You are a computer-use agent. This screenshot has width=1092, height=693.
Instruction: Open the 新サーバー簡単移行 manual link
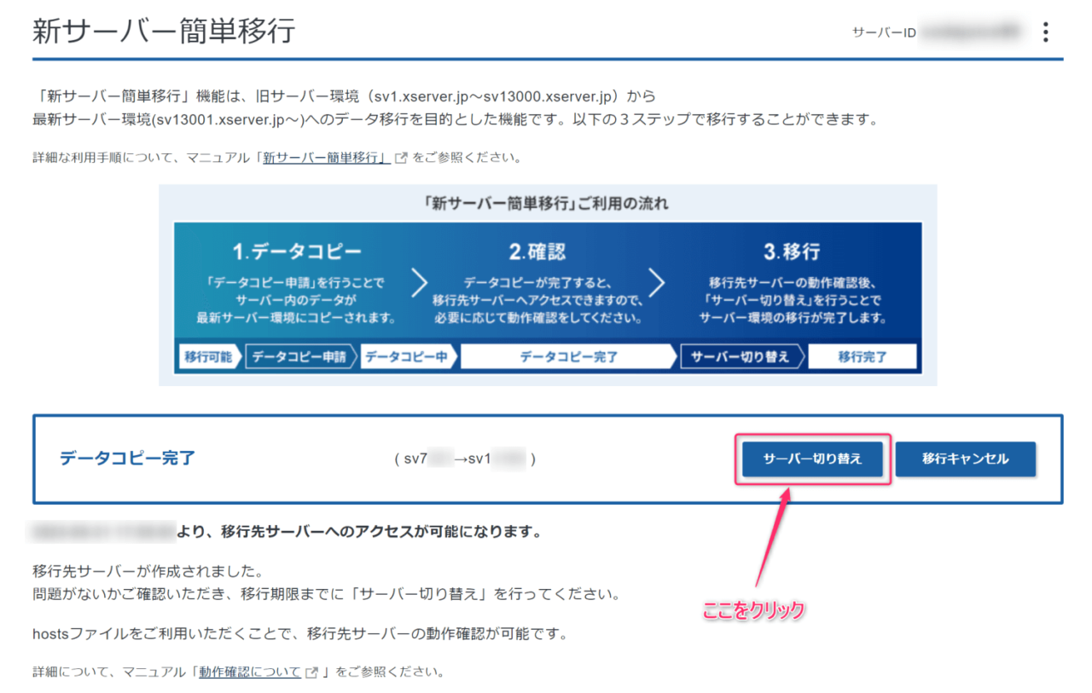tap(325, 158)
